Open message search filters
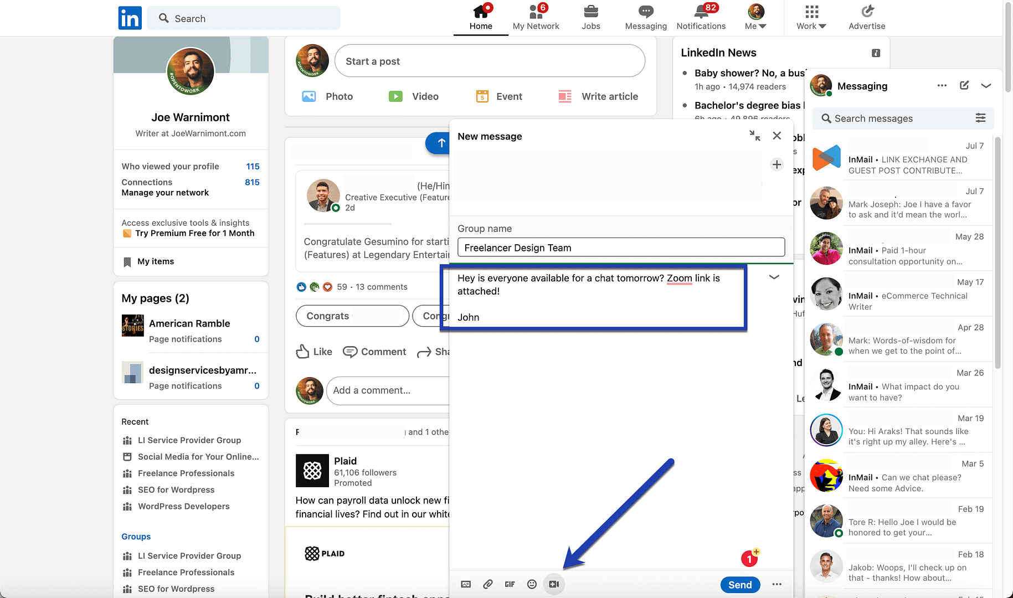The image size is (1013, 598). click(981, 118)
